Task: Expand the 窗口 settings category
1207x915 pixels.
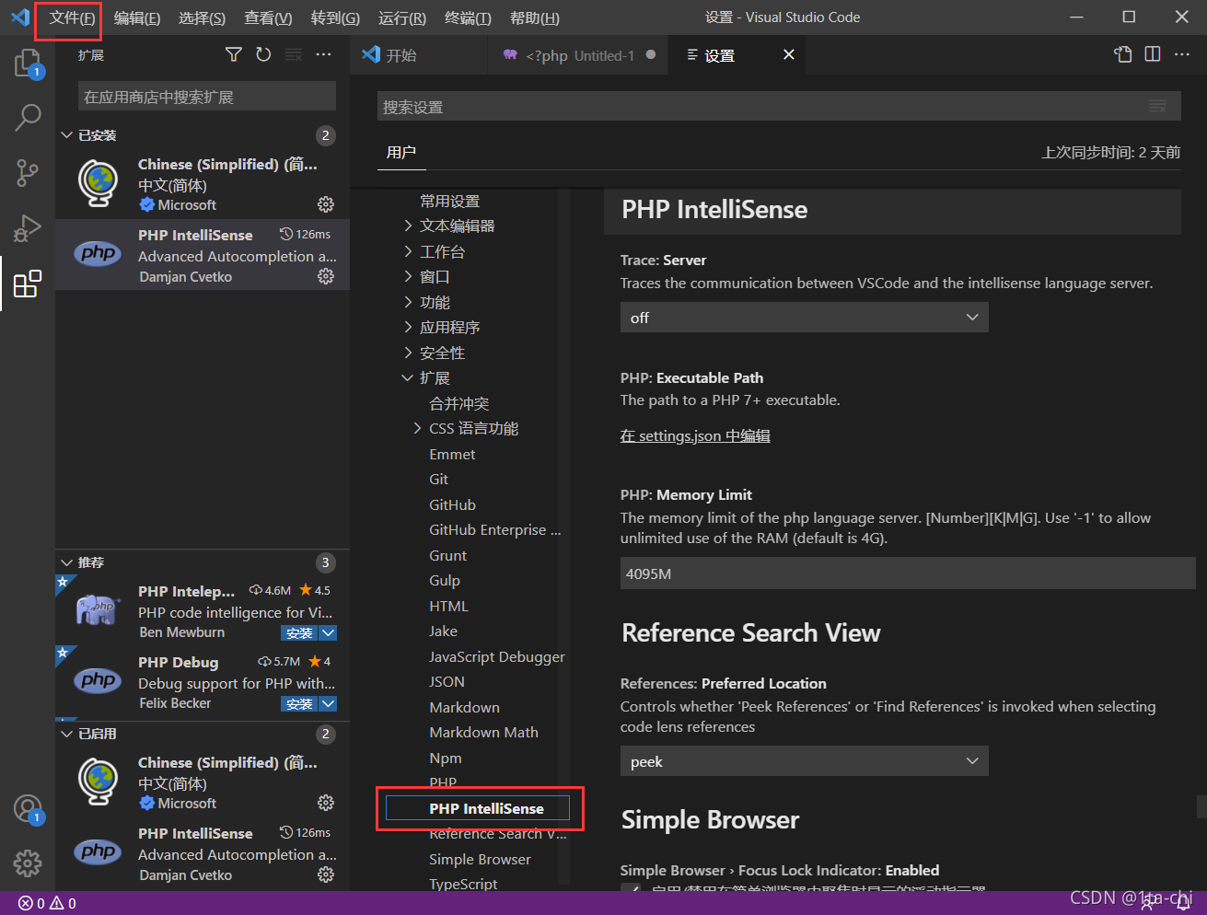Action: [408, 276]
